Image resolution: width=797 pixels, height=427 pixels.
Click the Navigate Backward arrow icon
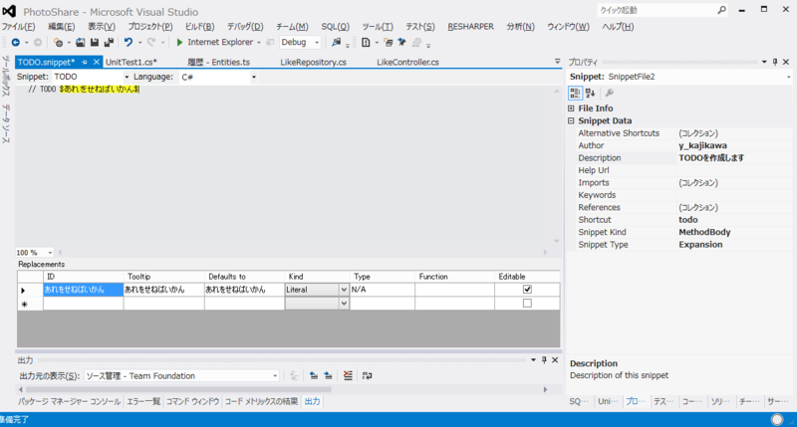click(x=16, y=43)
